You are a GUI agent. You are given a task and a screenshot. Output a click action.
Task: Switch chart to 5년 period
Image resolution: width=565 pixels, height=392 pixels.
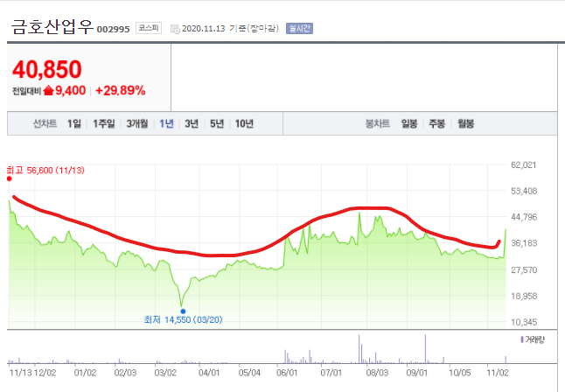pos(217,123)
